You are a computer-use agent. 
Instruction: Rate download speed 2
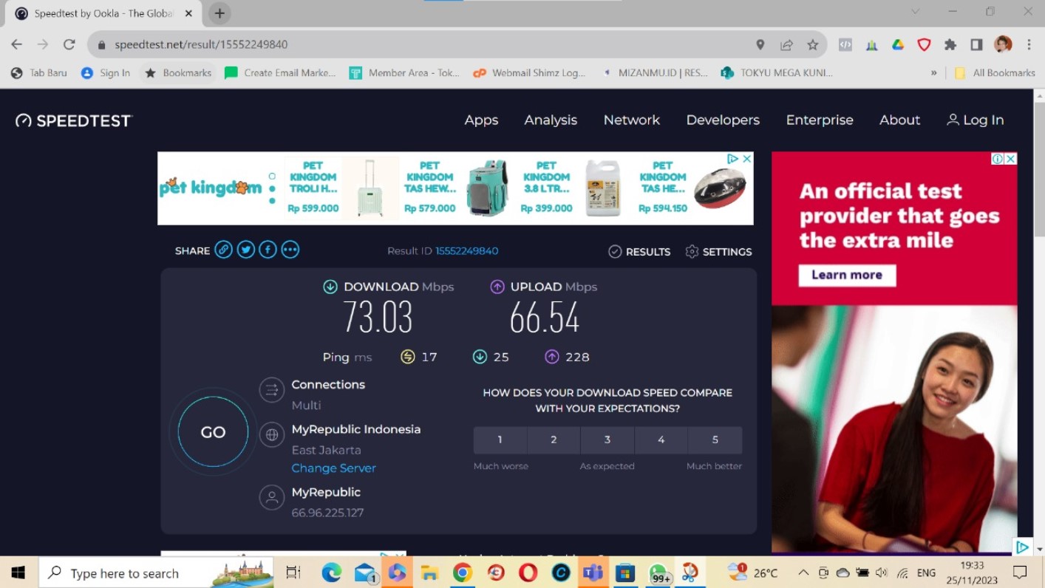pyautogui.click(x=554, y=440)
